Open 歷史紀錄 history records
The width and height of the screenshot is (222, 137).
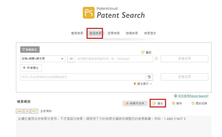(x=199, y=103)
